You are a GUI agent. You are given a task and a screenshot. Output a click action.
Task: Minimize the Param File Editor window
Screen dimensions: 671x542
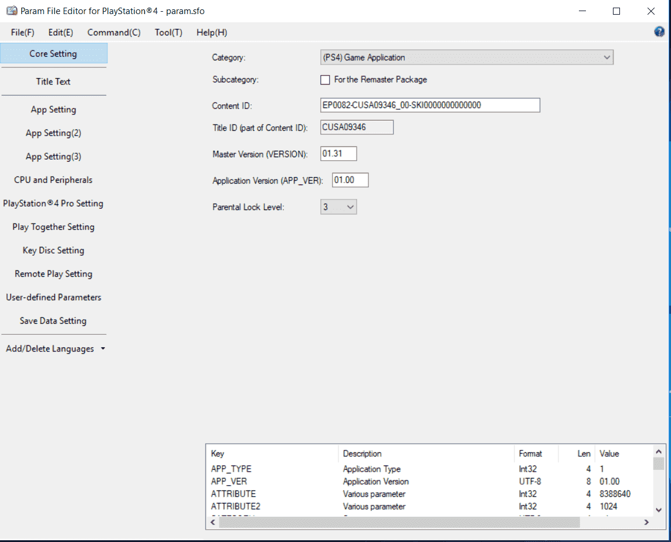582,11
